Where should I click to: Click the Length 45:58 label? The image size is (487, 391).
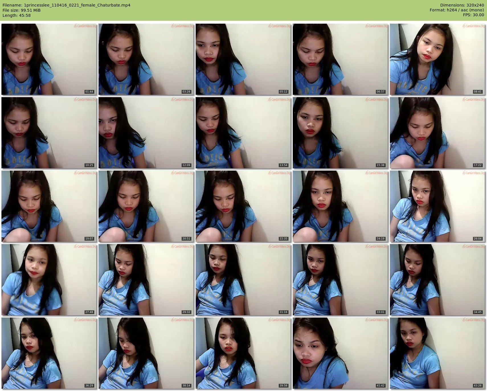pyautogui.click(x=17, y=15)
